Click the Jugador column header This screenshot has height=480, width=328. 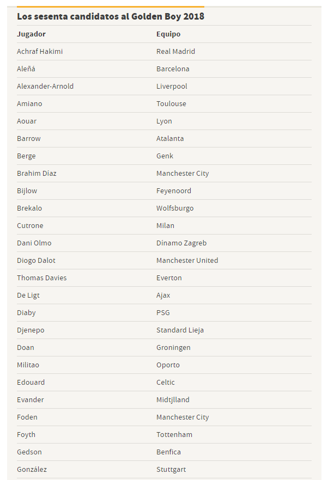pos(31,34)
